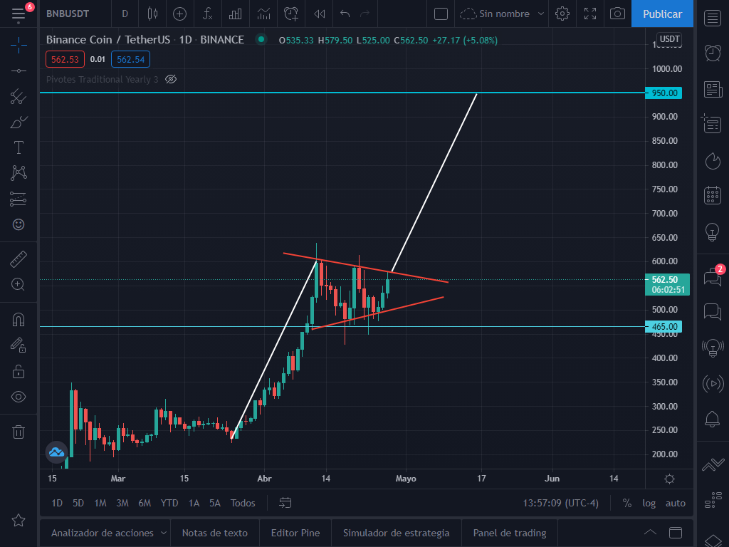Open the hamburger main menu

(x=19, y=14)
